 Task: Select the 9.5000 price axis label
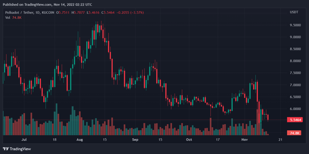295,25
